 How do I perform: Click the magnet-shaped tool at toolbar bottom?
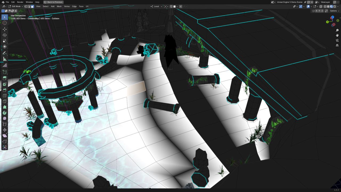(5, 147)
